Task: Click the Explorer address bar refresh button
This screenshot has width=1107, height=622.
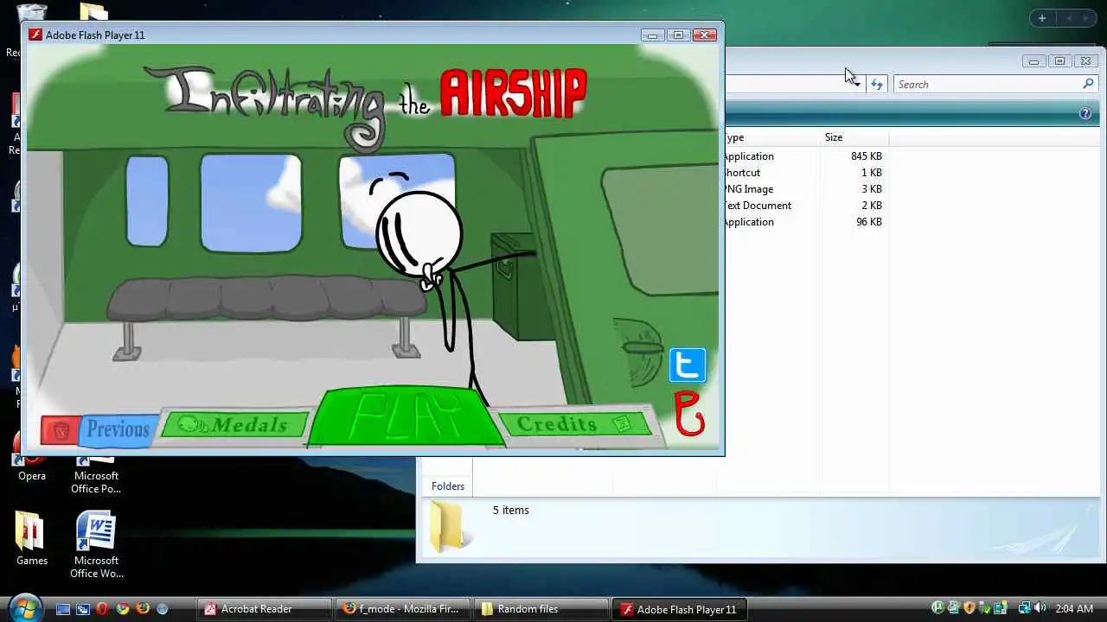Action: point(877,84)
